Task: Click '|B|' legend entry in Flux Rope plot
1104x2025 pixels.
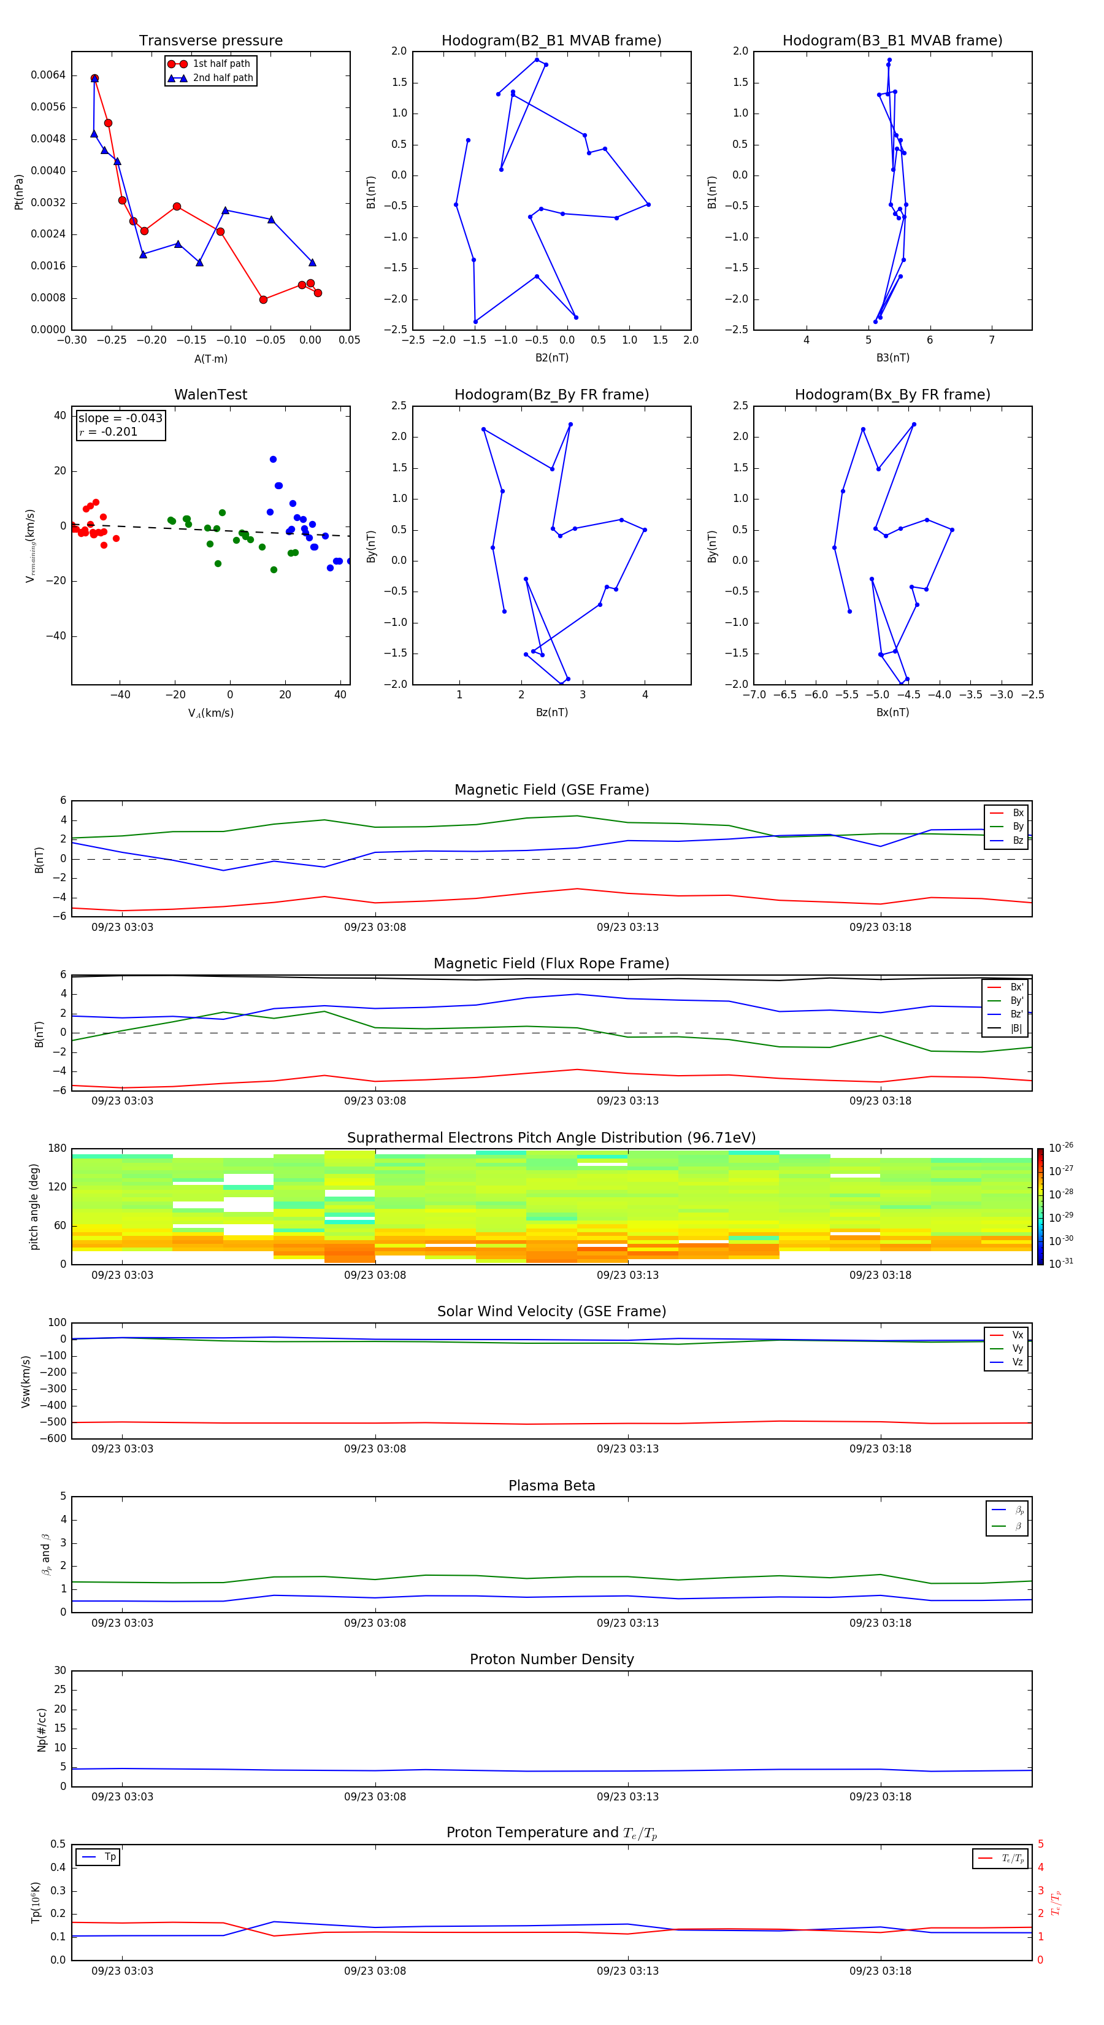Action: click(1005, 1028)
